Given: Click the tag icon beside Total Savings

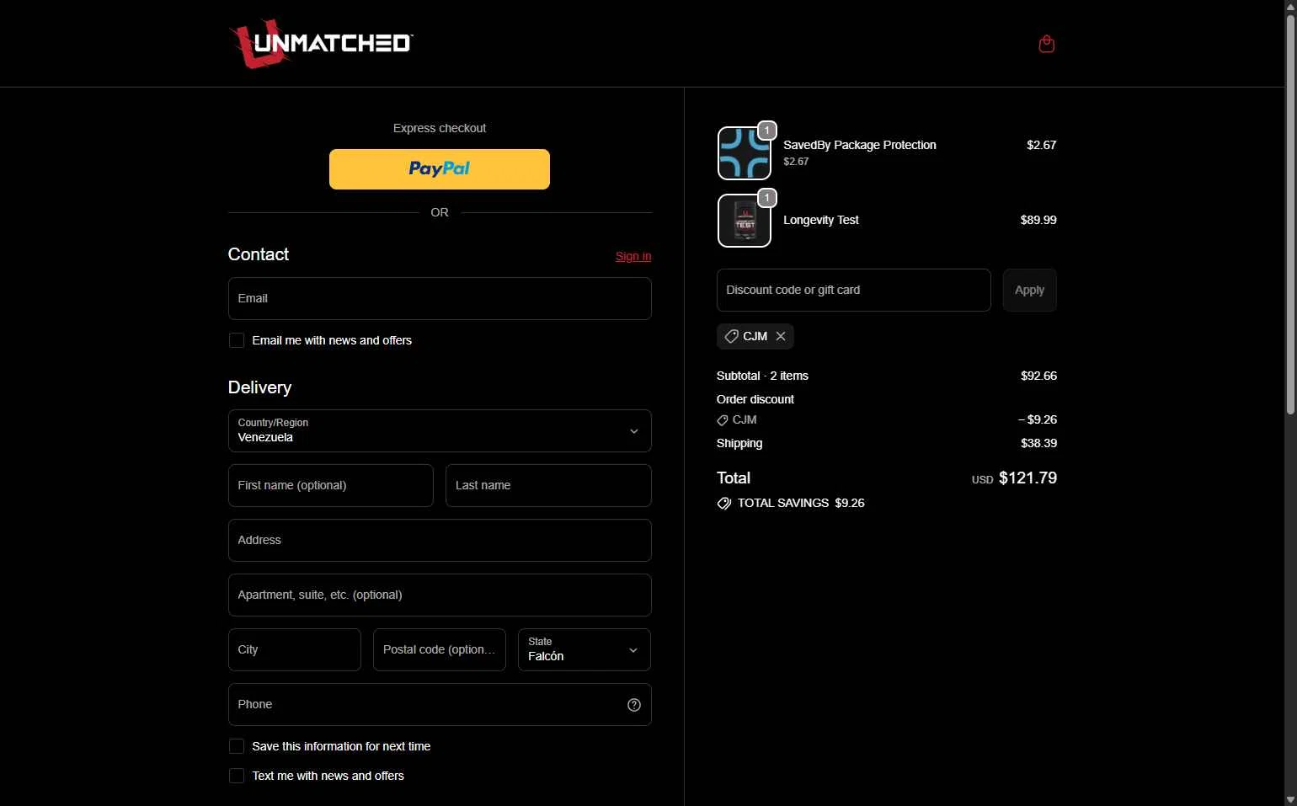Looking at the screenshot, I should click(724, 504).
